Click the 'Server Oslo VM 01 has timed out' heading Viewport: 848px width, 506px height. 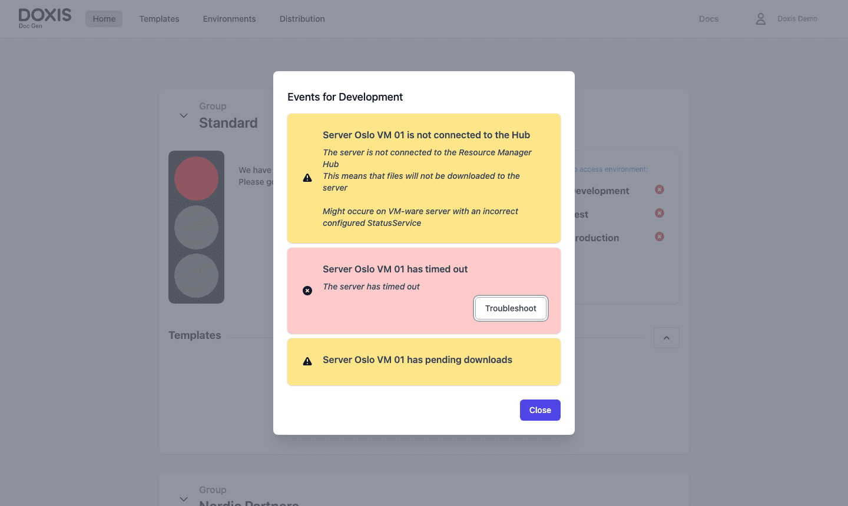(x=395, y=269)
